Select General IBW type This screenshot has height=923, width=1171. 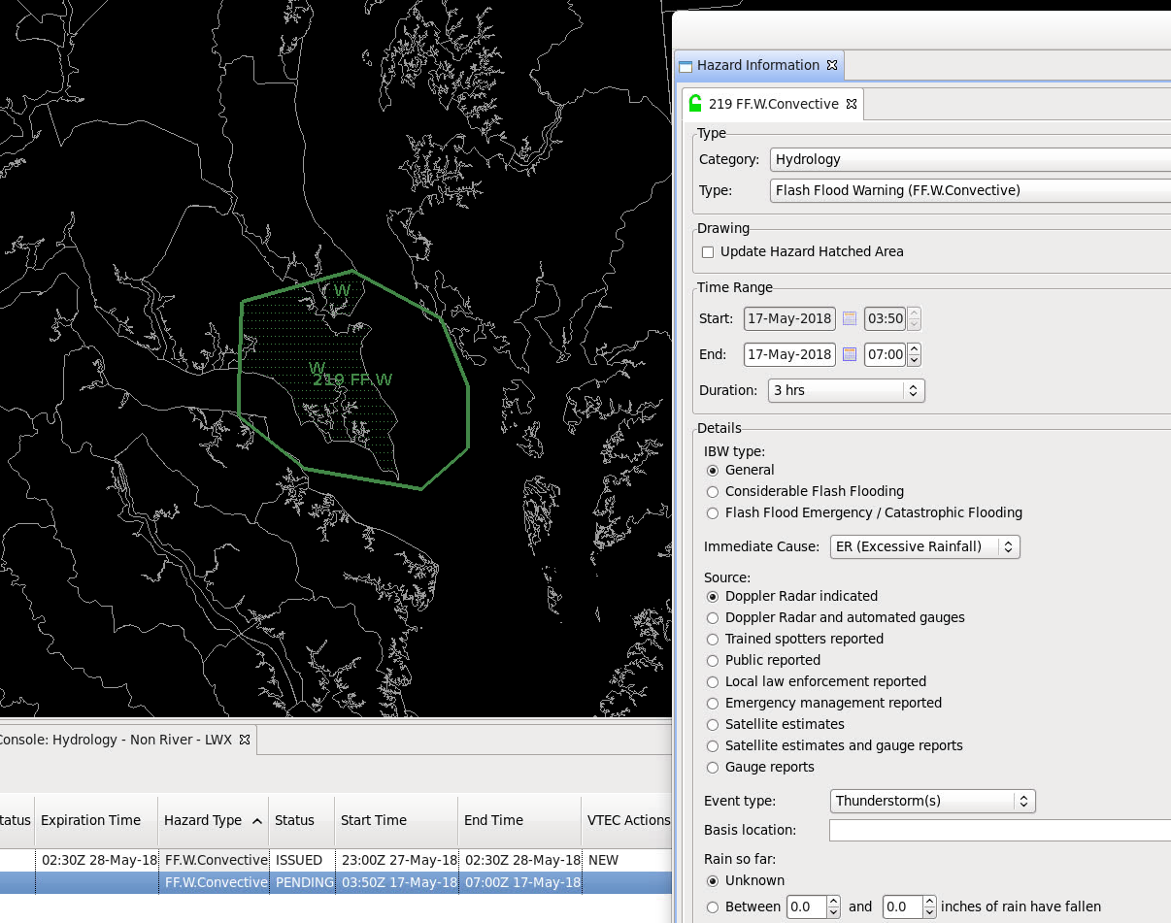point(713,471)
